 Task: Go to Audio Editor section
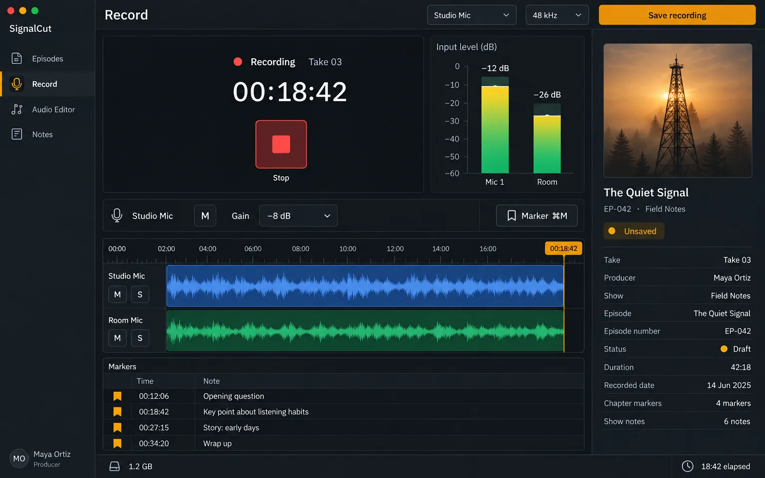(47, 110)
